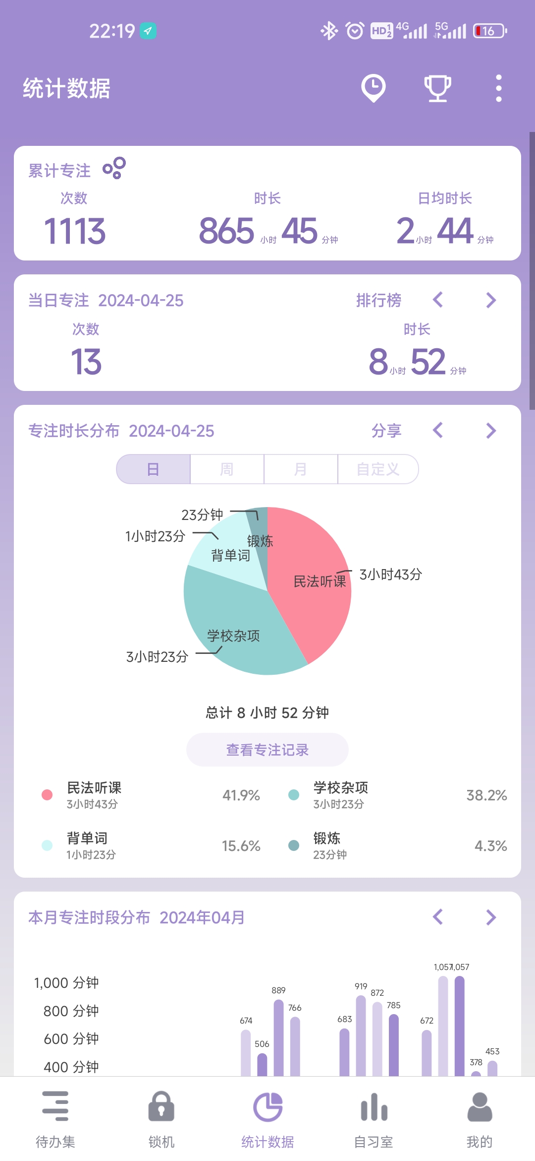
Task: Go to next day in 专注时长分布
Action: pos(490,431)
